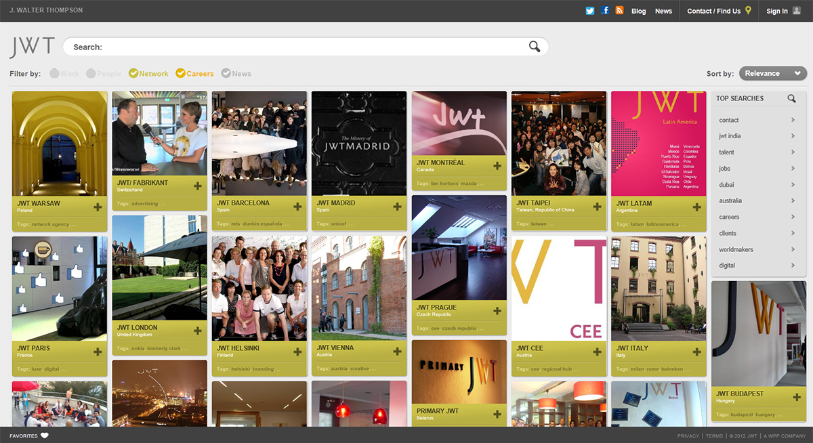Enable the News filter checkbox
Viewport: 813px width, 443px height.
tap(226, 73)
